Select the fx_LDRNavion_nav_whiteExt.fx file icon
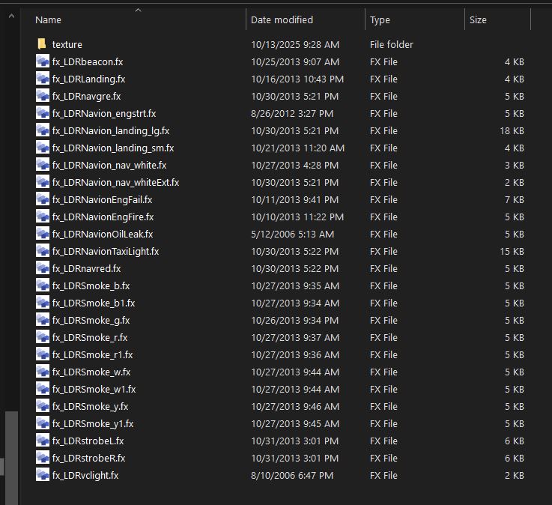 43,182
